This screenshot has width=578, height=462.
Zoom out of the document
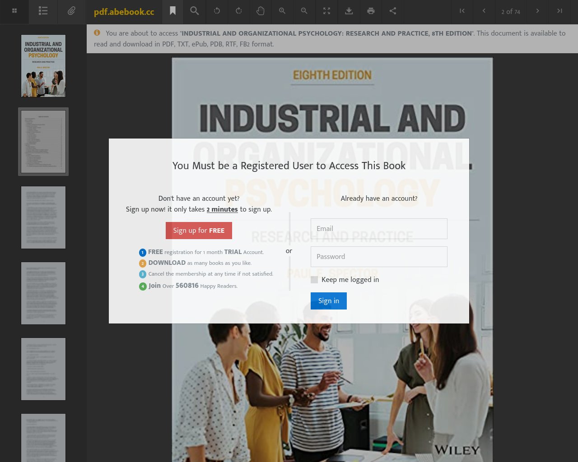[x=304, y=11]
